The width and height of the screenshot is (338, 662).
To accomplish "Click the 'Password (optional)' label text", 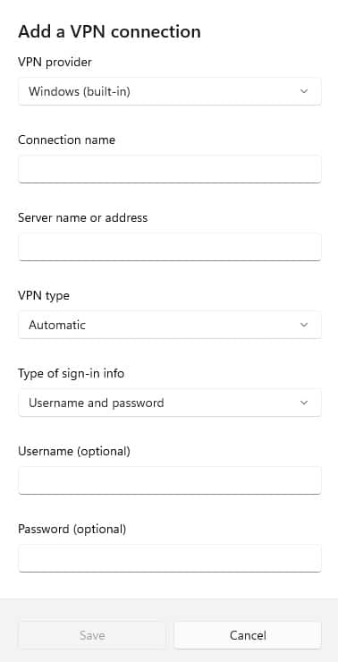I will point(72,529).
